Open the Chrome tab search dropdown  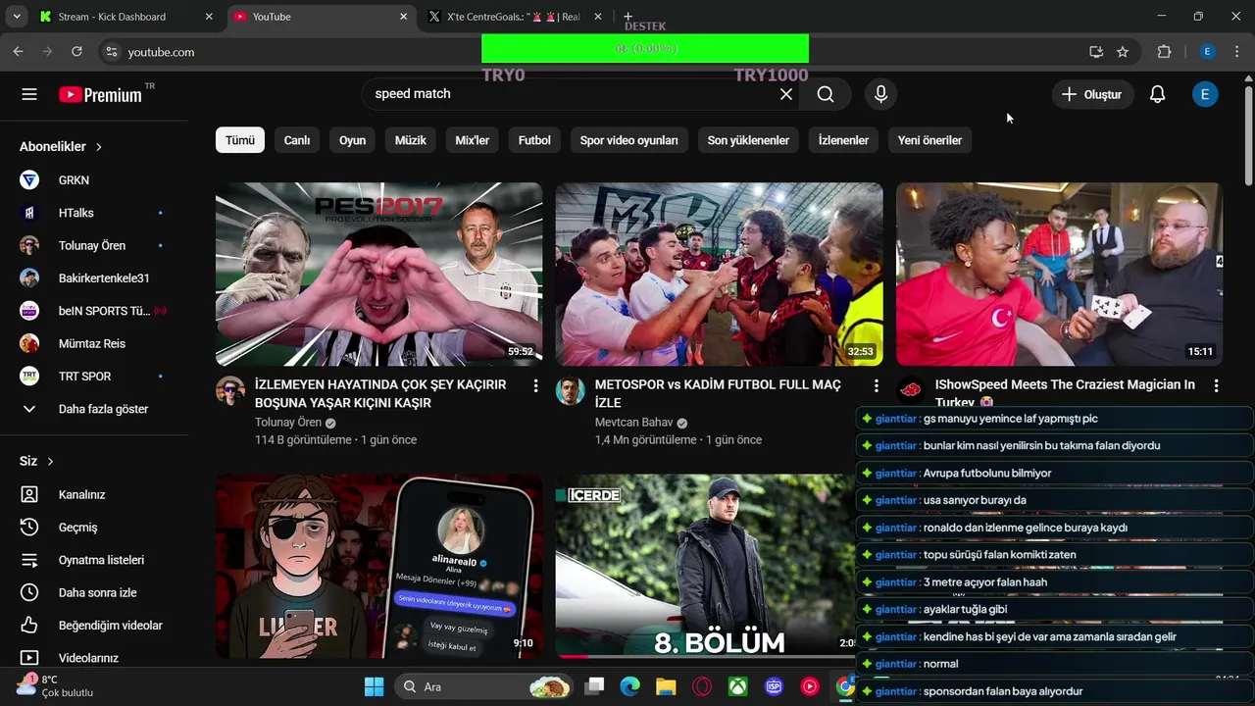click(x=17, y=17)
